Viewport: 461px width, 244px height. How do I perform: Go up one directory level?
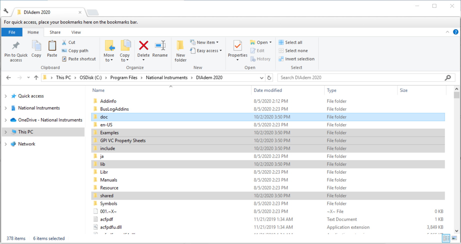[36, 78]
